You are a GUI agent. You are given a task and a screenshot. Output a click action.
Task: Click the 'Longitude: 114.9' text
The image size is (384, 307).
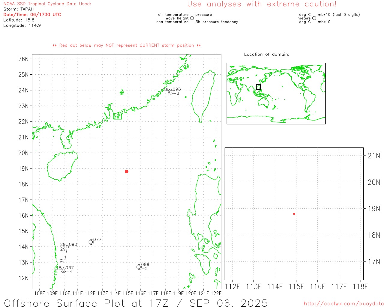tap(22, 25)
